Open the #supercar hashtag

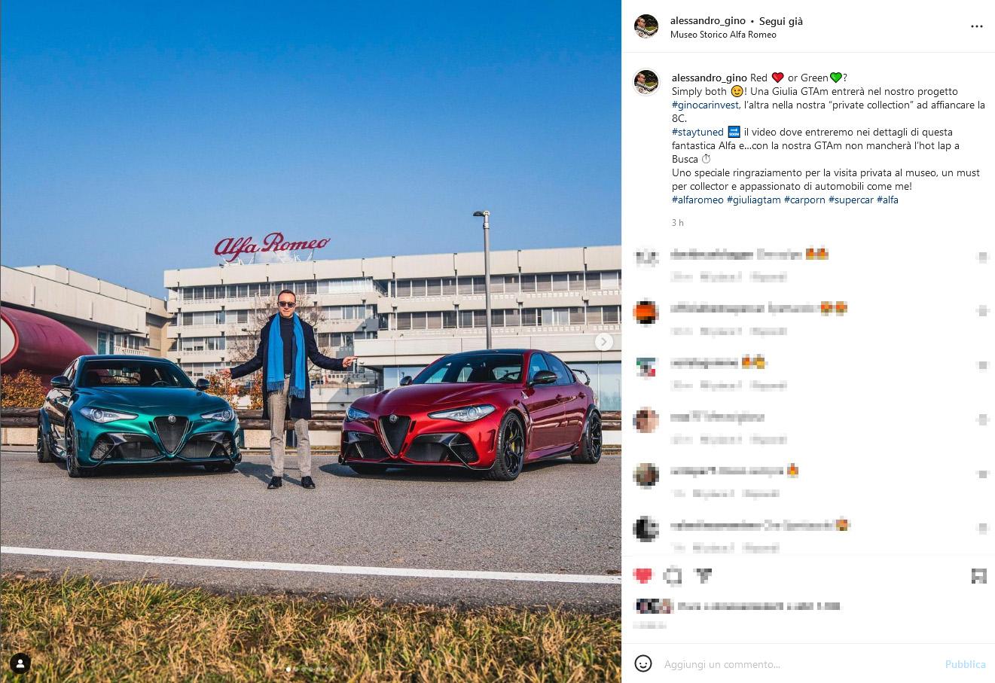tap(851, 200)
